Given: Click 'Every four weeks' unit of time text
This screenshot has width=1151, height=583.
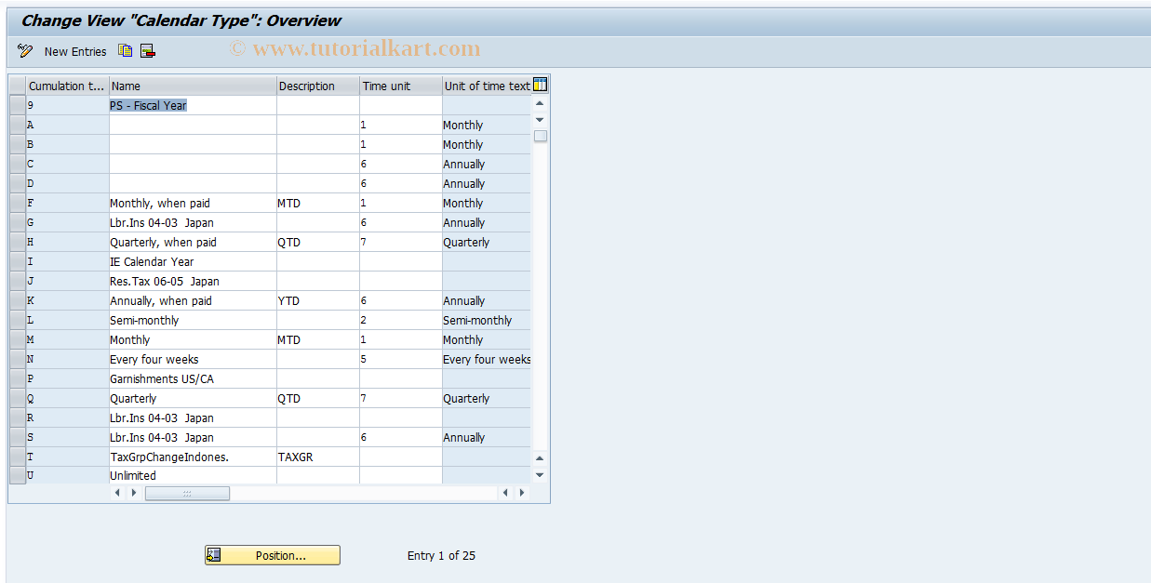Looking at the screenshot, I should pos(487,359).
